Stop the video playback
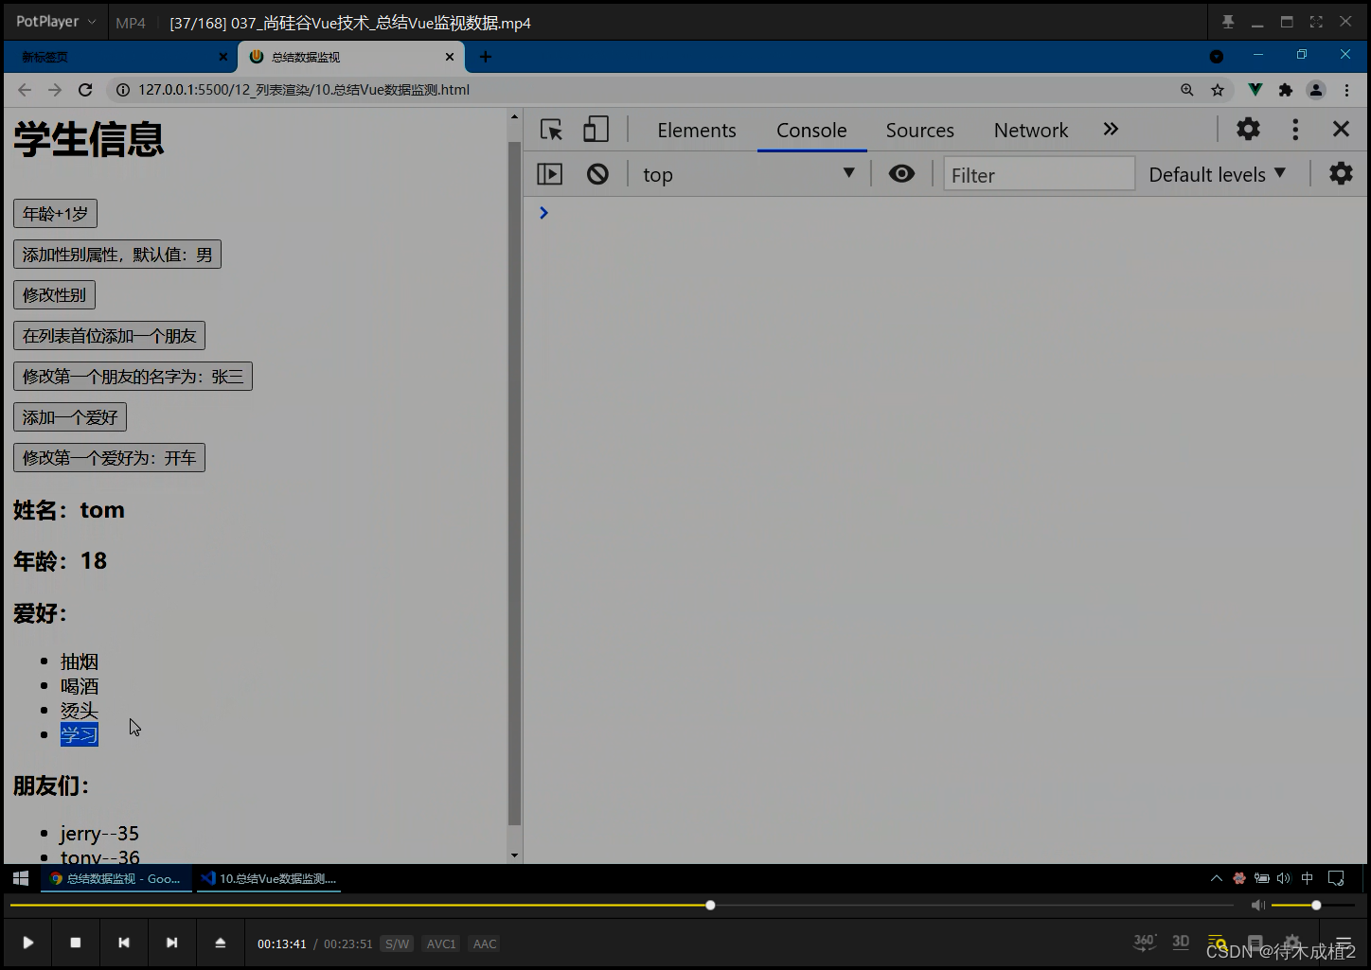Viewport: 1371px width, 970px height. [76, 943]
